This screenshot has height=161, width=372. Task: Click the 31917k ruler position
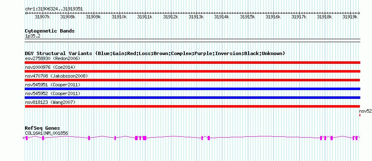[299, 17]
